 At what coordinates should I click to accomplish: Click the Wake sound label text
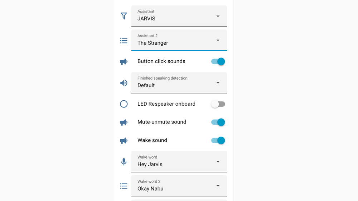152,140
